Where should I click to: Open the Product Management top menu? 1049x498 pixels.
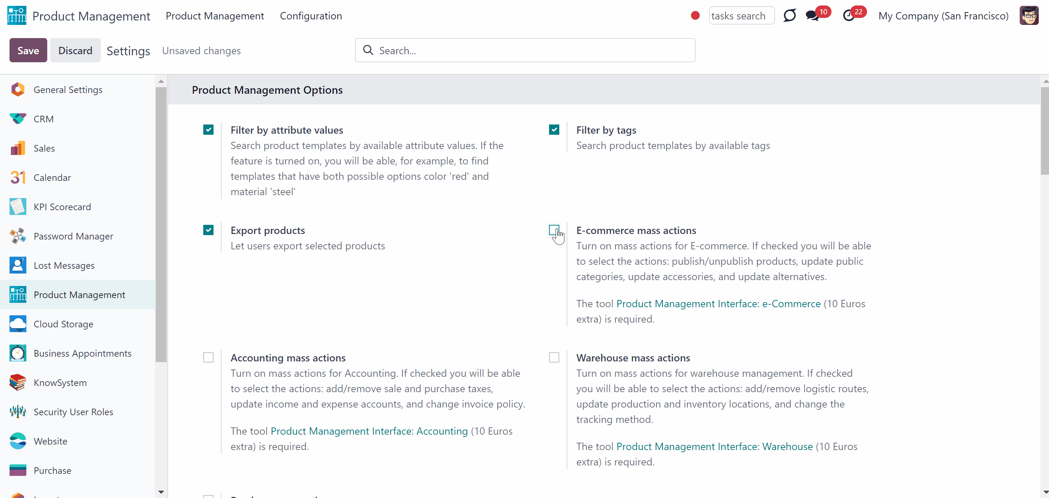coord(215,16)
